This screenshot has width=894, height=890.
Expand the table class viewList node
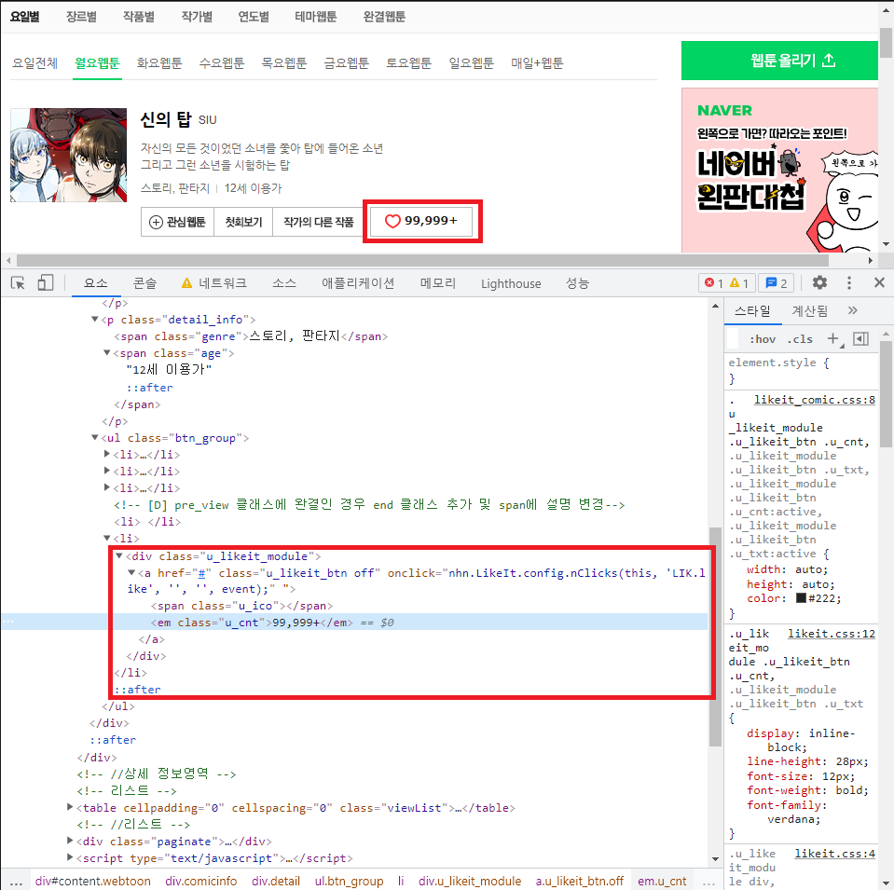click(x=70, y=807)
